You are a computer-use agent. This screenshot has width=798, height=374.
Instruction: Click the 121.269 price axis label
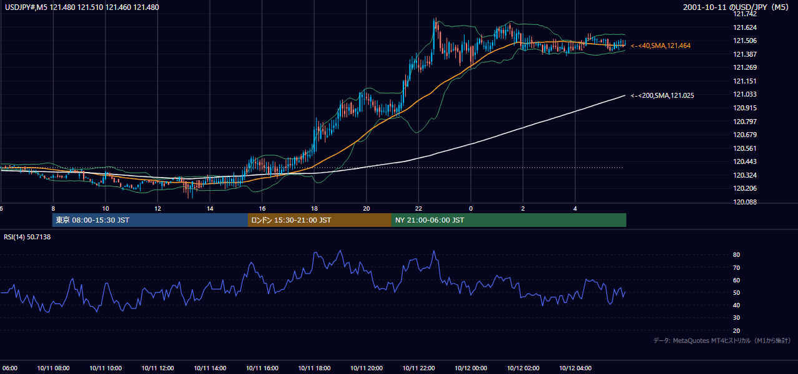(744, 67)
